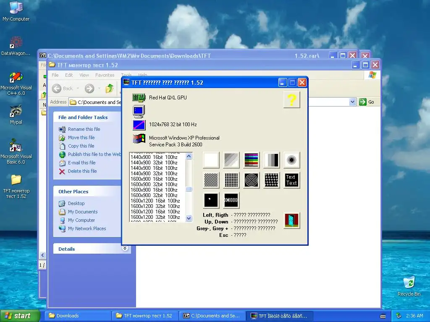The image size is (430, 322).
Task: Click Publish this file to the Web
Action: [94, 154]
